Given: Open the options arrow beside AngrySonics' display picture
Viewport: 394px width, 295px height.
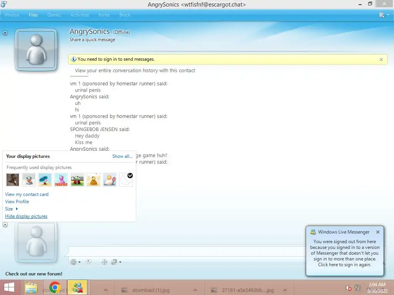Looking at the screenshot, I should (5, 33).
